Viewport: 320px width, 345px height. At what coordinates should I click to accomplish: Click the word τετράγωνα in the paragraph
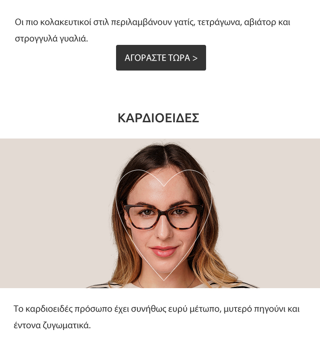(x=220, y=22)
